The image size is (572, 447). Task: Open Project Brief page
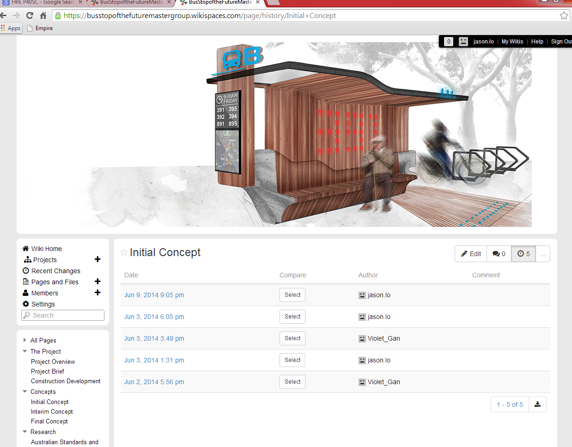click(x=48, y=372)
